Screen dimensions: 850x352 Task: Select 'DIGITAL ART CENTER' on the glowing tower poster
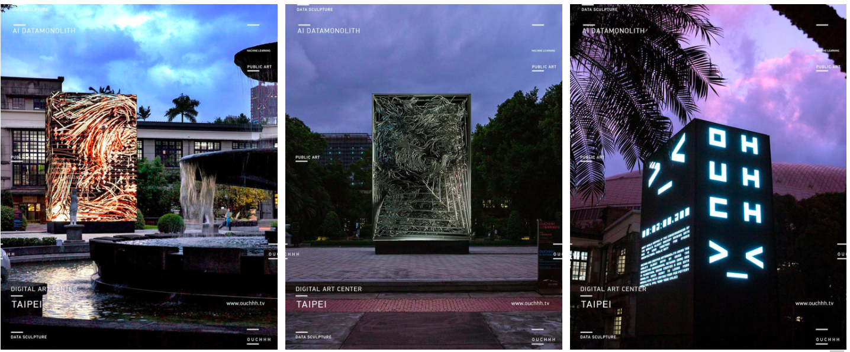pyautogui.click(x=613, y=289)
